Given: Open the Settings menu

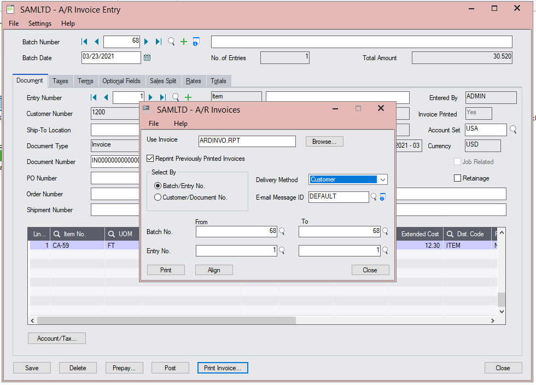Looking at the screenshot, I should click(x=39, y=24).
